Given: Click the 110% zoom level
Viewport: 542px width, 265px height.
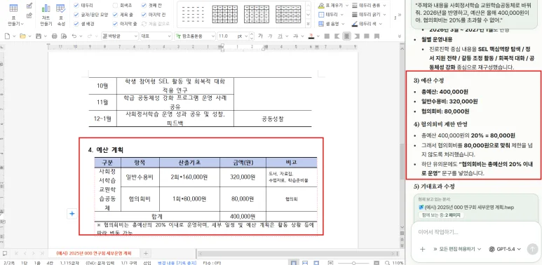Looking at the screenshot, I should (x=398, y=263).
